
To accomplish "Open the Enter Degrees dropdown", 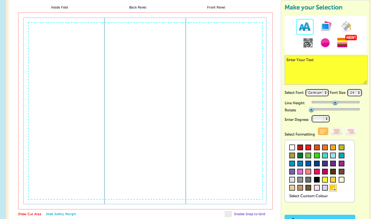I will 320,119.
